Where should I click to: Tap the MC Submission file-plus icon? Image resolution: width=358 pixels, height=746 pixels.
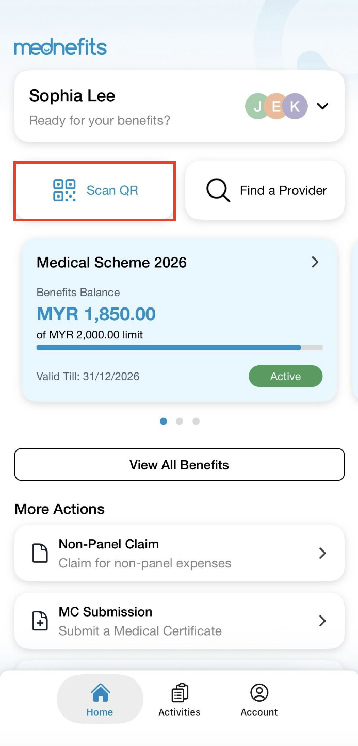coord(40,621)
